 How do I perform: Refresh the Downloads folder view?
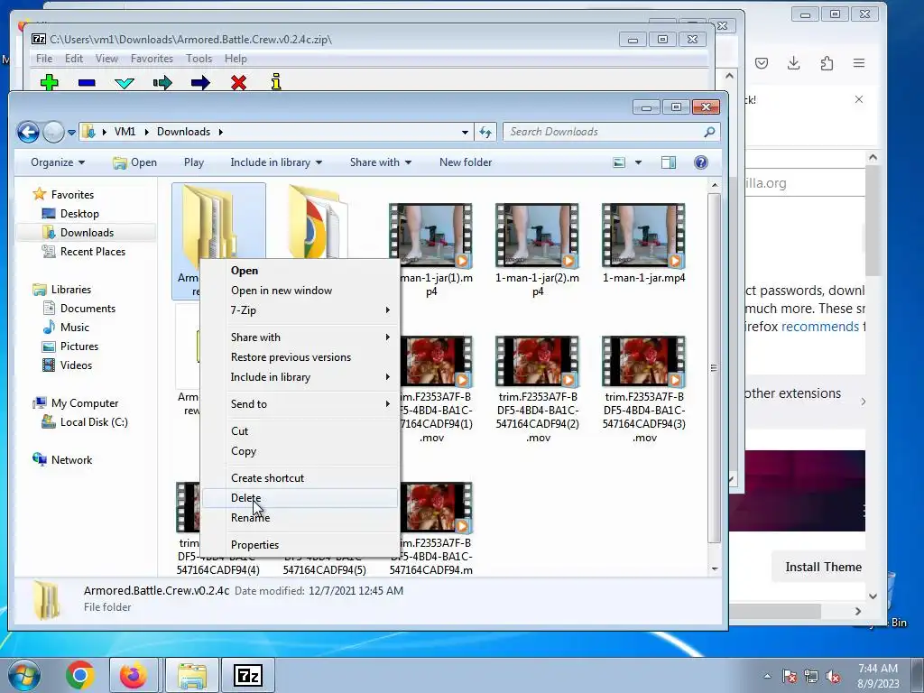point(485,132)
